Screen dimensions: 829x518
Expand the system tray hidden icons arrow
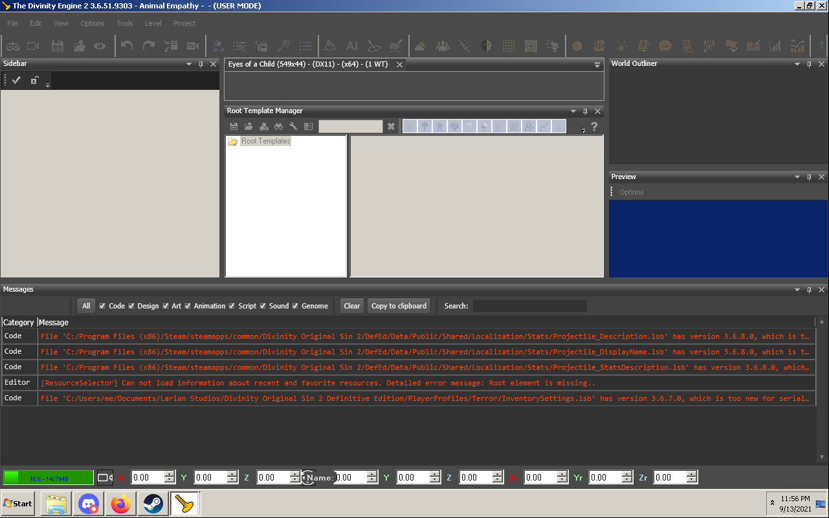point(772,503)
